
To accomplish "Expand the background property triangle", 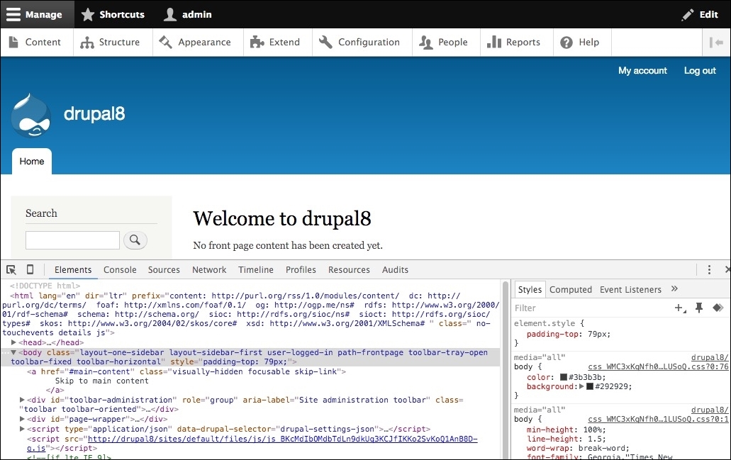I will tap(581, 386).
